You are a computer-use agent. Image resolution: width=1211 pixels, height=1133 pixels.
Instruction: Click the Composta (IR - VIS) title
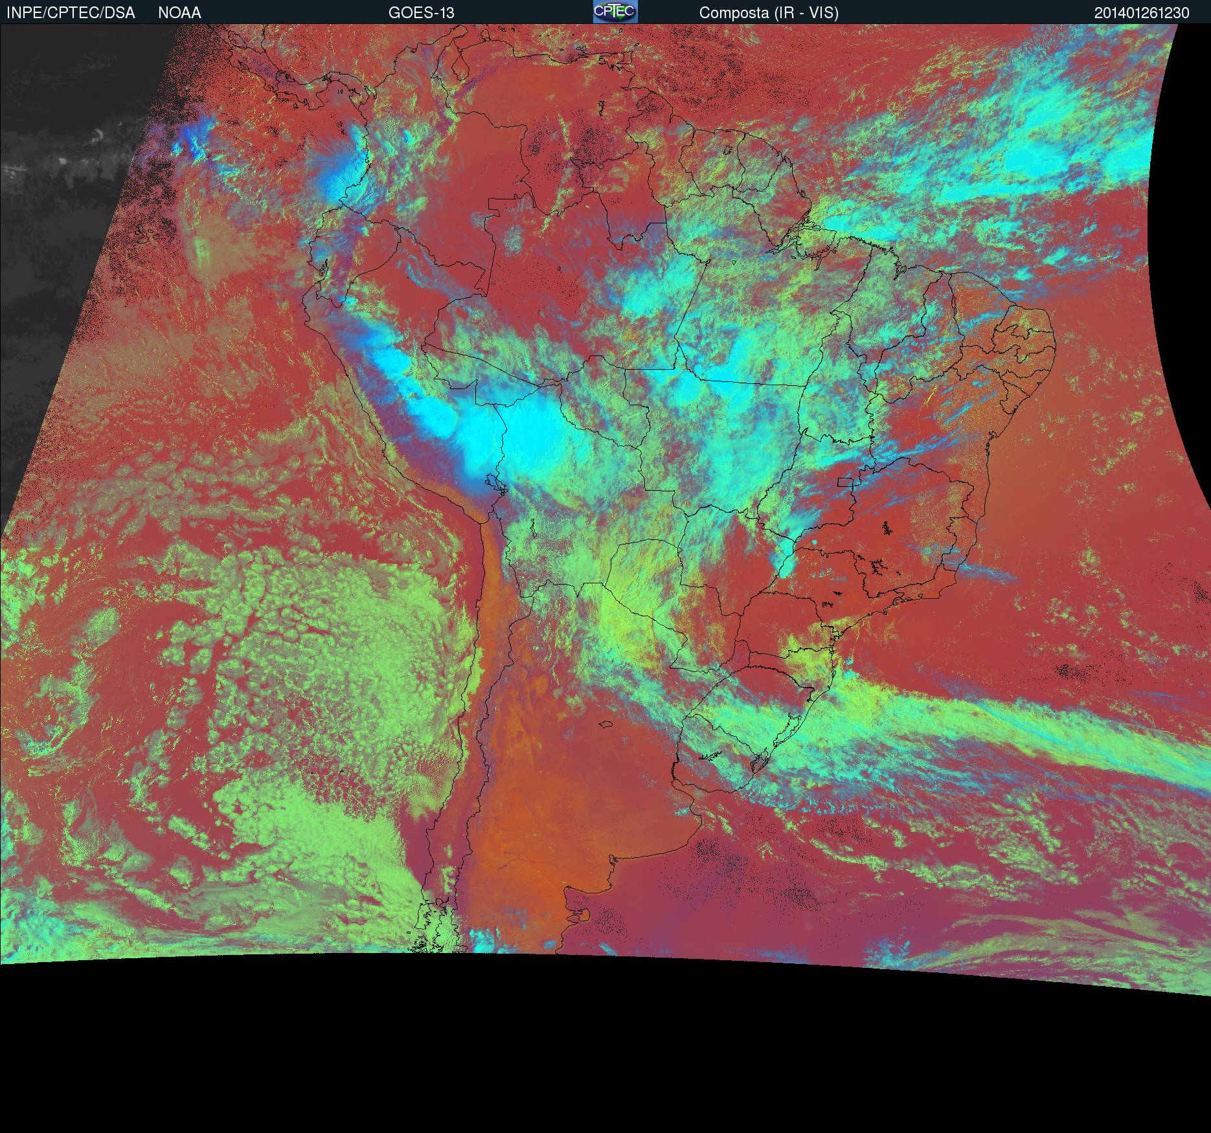pyautogui.click(x=769, y=12)
